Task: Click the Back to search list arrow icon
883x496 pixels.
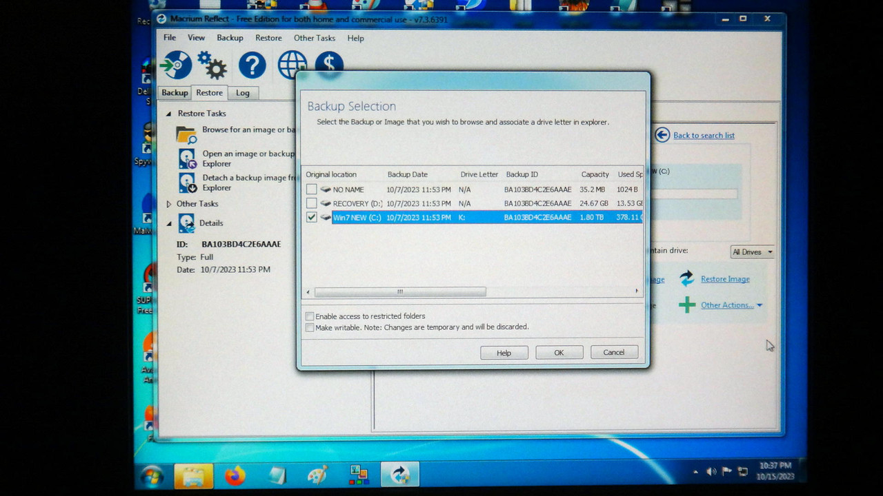Action: pyautogui.click(x=662, y=135)
